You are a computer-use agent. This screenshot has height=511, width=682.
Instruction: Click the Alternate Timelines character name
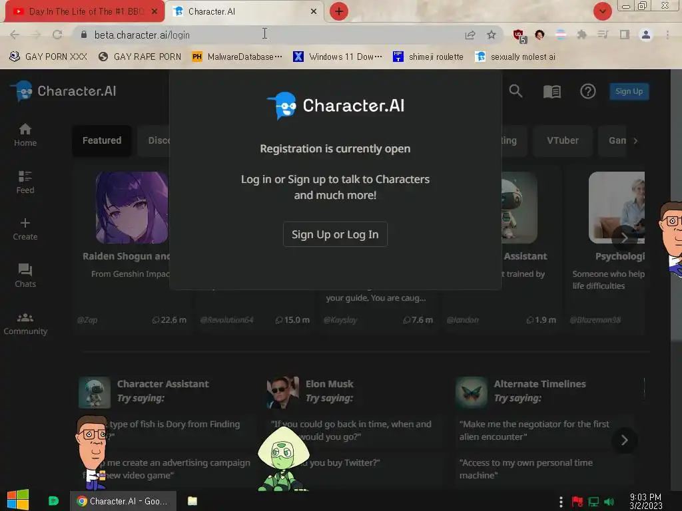point(539,384)
